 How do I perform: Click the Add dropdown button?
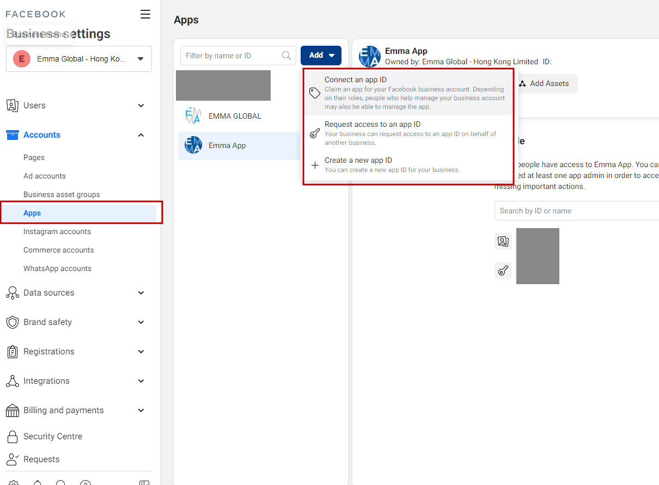pos(321,56)
